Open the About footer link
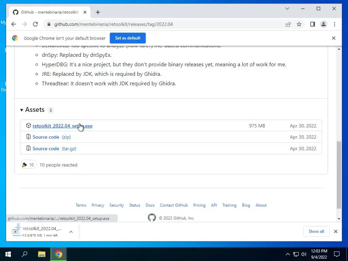This screenshot has height=261, width=348. 261,205
